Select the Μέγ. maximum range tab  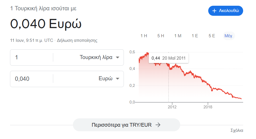click(x=229, y=36)
